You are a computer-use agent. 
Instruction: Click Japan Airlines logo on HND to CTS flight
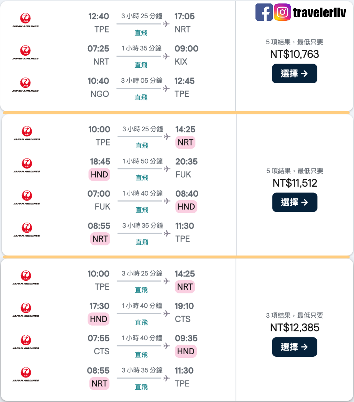[26, 310]
